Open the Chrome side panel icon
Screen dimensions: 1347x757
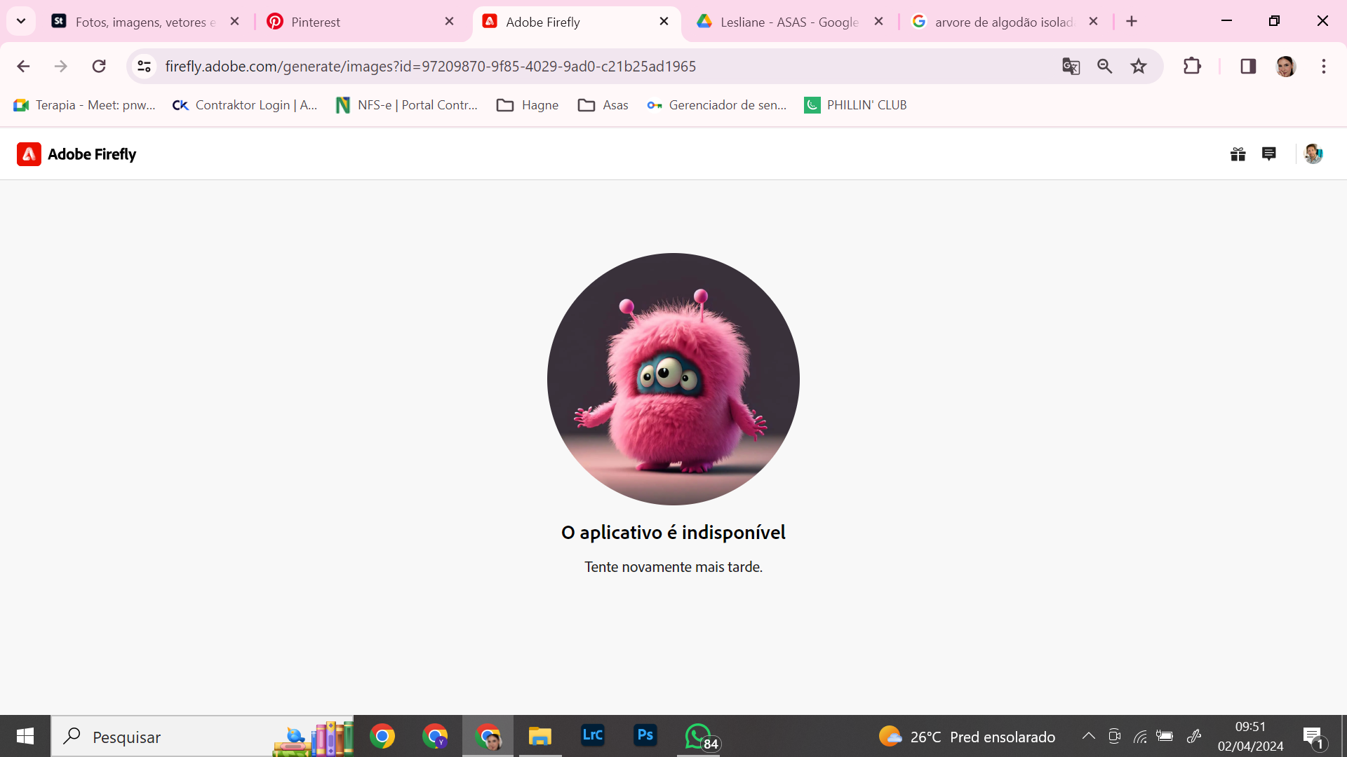click(x=1249, y=66)
